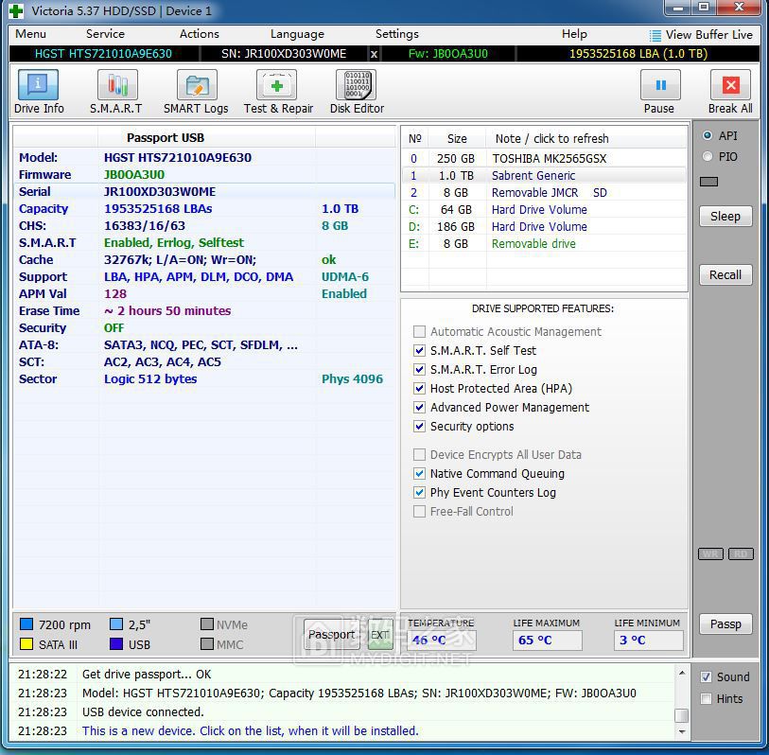Open the Language menu
Viewport: 769px width, 755px height.
(x=297, y=34)
